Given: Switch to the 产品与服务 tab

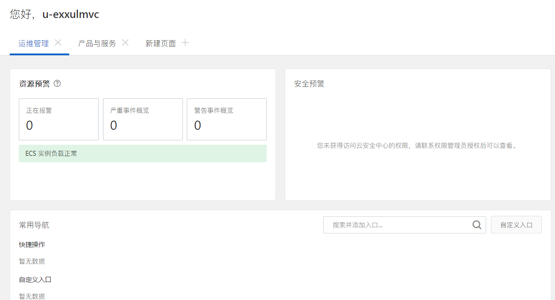Looking at the screenshot, I should coord(97,43).
